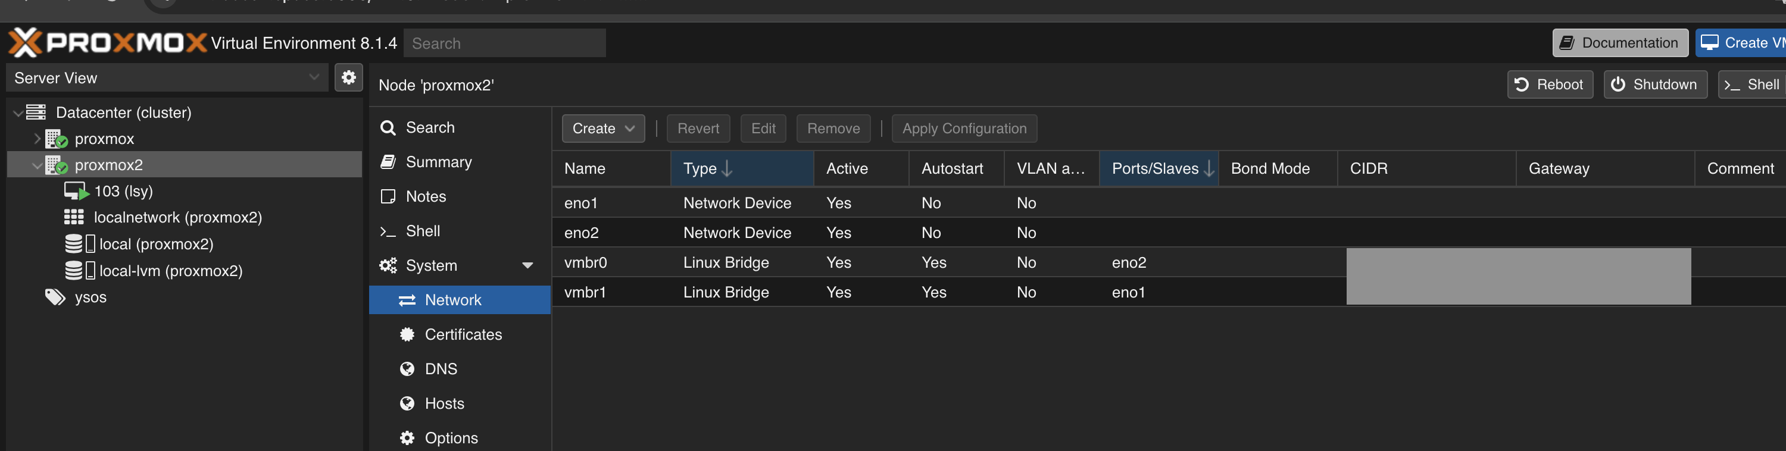
Task: Click the Documentation book icon
Action: 1567,43
